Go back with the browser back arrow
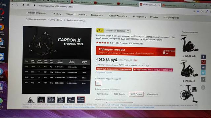The image size is (211, 118). [x=13, y=5]
